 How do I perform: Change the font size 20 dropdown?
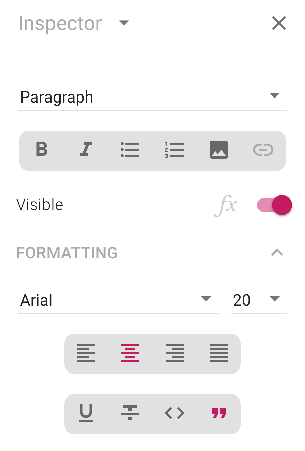(259, 300)
